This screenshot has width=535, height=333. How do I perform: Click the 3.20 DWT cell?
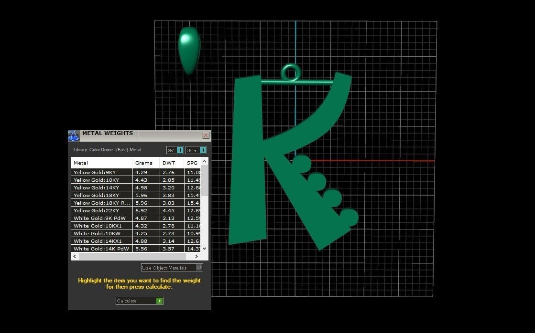pyautogui.click(x=172, y=187)
